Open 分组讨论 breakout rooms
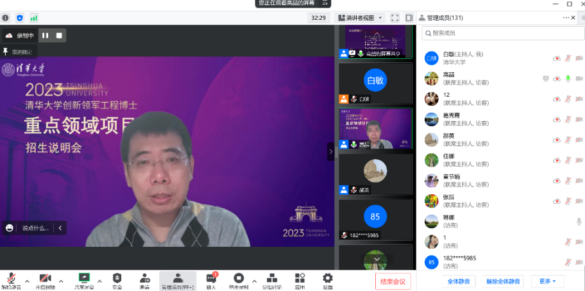 (x=271, y=281)
